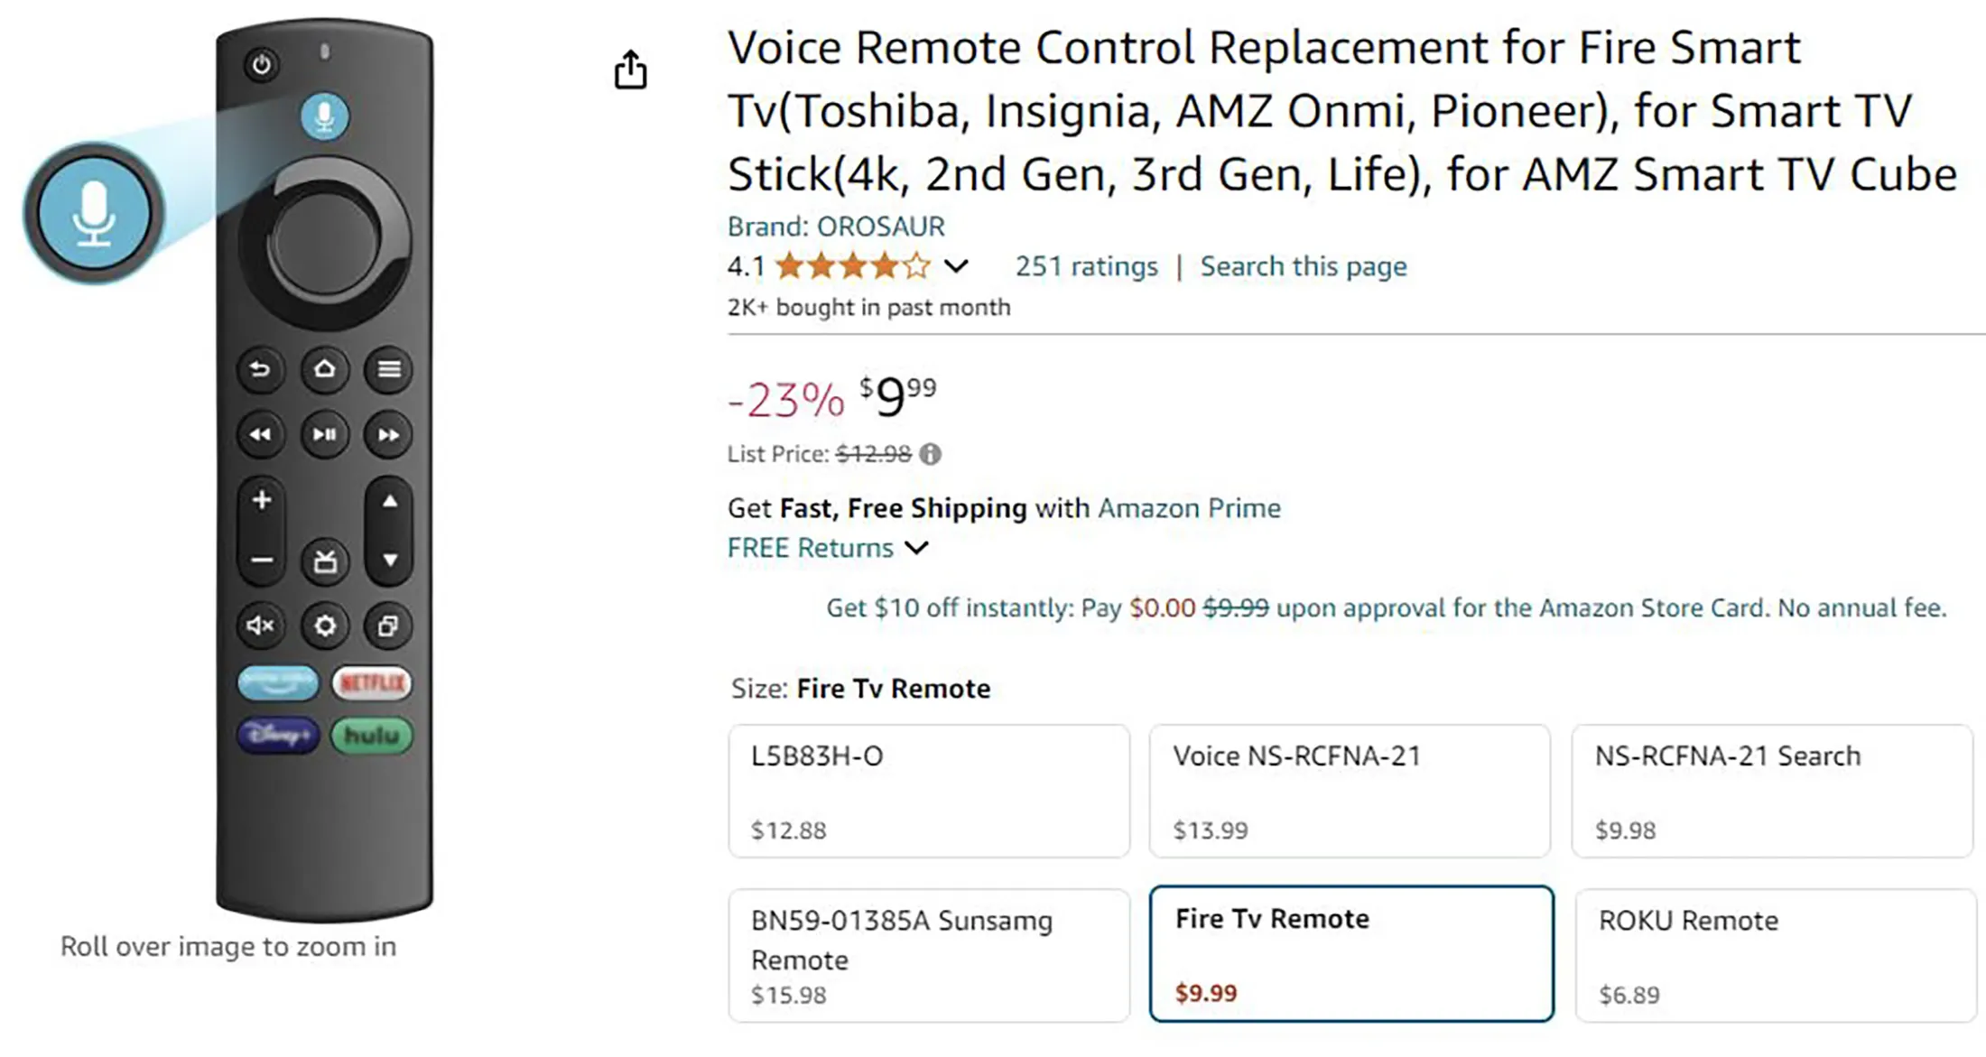Open the Brand: OROSAUR link
Viewport: 1986px width, 1057px height.
(x=836, y=227)
